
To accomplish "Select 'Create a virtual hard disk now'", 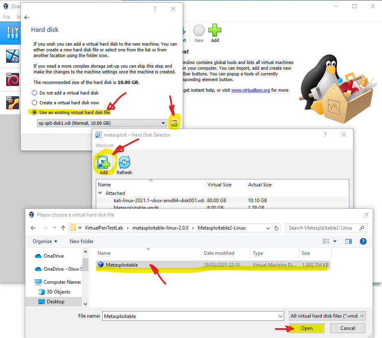I will coord(65,103).
